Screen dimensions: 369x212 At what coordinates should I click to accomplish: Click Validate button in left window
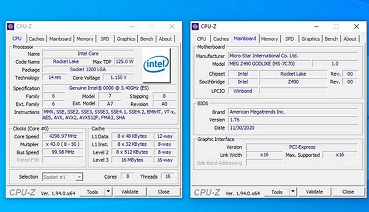130,192
